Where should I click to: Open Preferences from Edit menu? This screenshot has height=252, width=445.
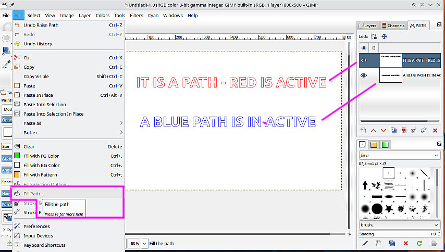click(69, 226)
